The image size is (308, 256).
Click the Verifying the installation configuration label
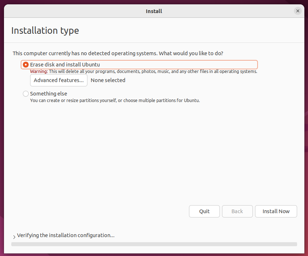coord(66,235)
